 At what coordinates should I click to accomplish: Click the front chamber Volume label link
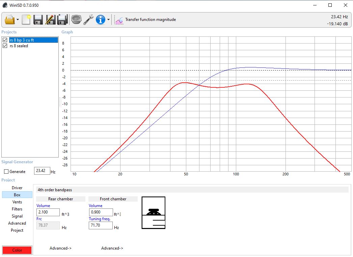[96, 206]
